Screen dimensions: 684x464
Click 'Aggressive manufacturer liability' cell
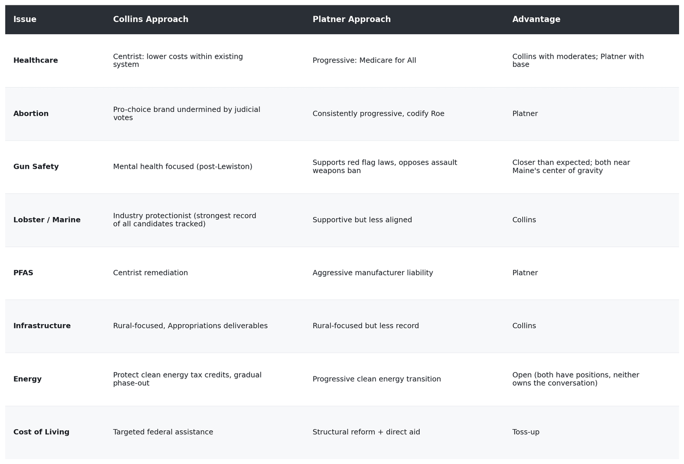[373, 273]
